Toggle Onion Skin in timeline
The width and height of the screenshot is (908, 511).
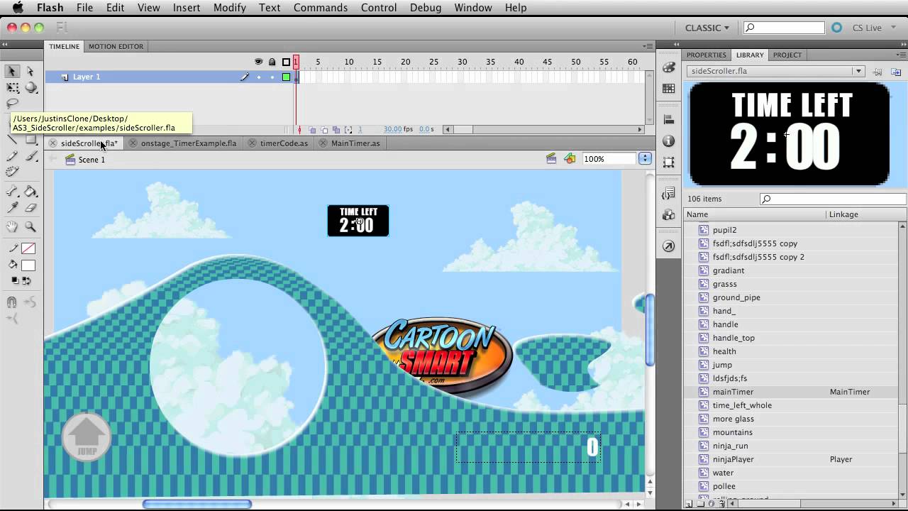tap(313, 130)
